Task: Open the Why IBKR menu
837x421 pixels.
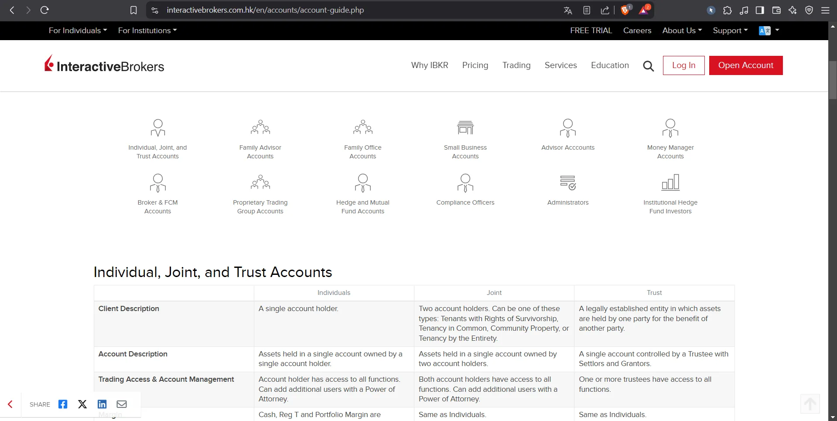Action: [430, 65]
